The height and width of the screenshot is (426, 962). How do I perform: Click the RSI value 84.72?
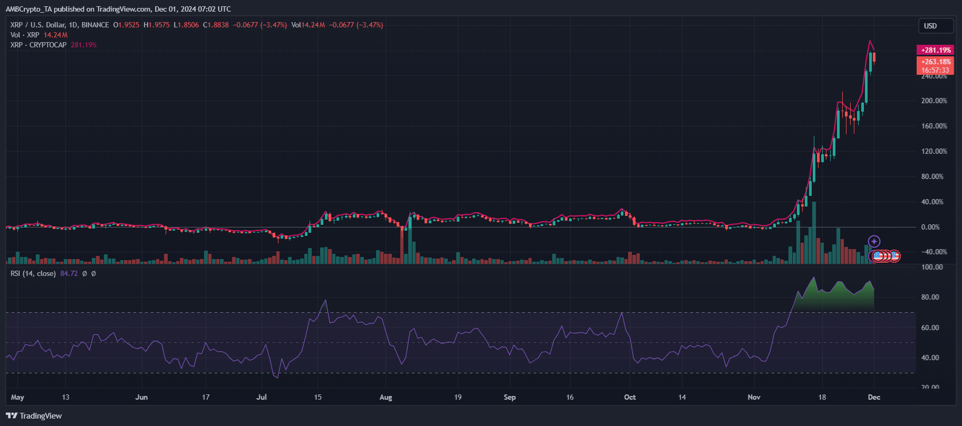pyautogui.click(x=69, y=273)
